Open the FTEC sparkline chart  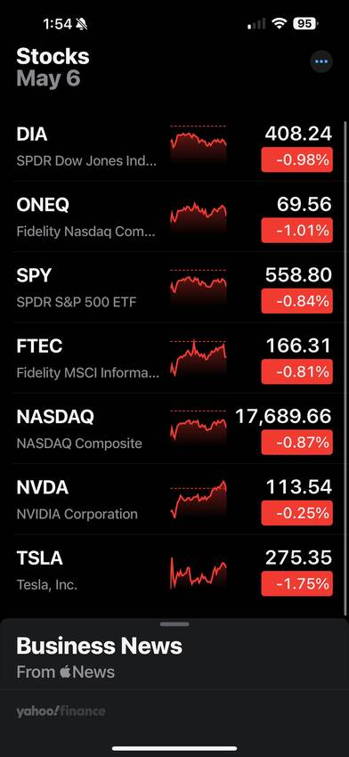198,358
